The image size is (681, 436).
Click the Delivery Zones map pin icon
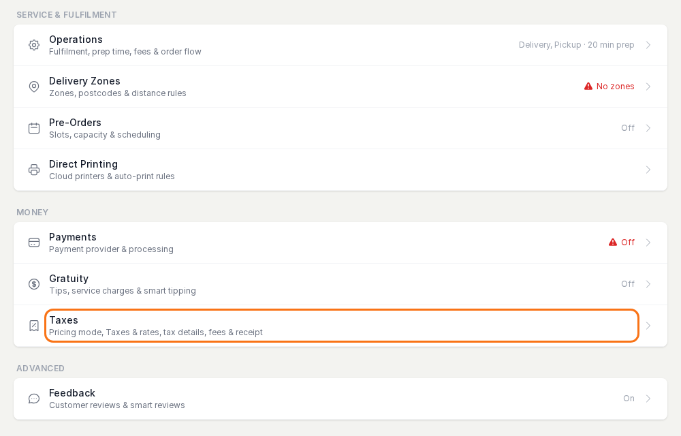click(34, 87)
